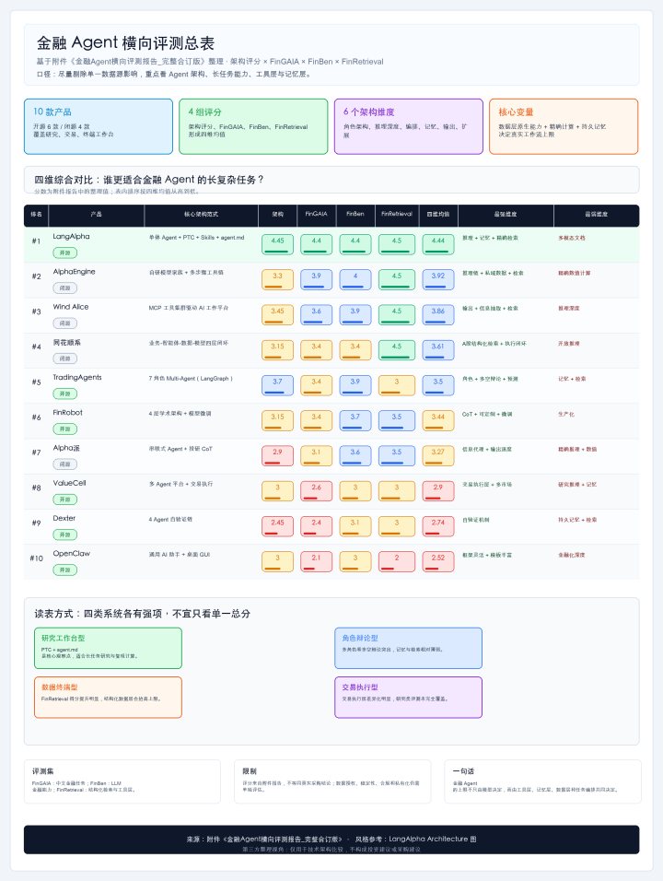Click the 四维综合对比 section heading
Image resolution: width=663 pixels, height=881 pixels.
pos(149,180)
